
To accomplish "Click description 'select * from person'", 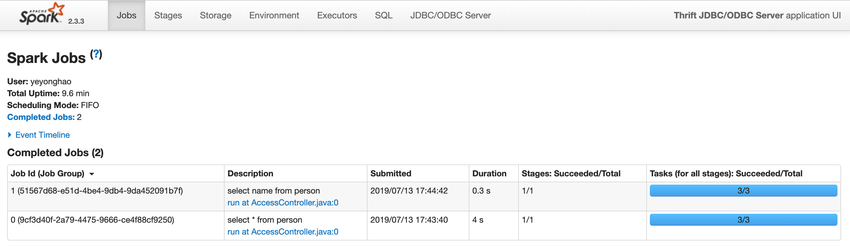I will point(265,220).
